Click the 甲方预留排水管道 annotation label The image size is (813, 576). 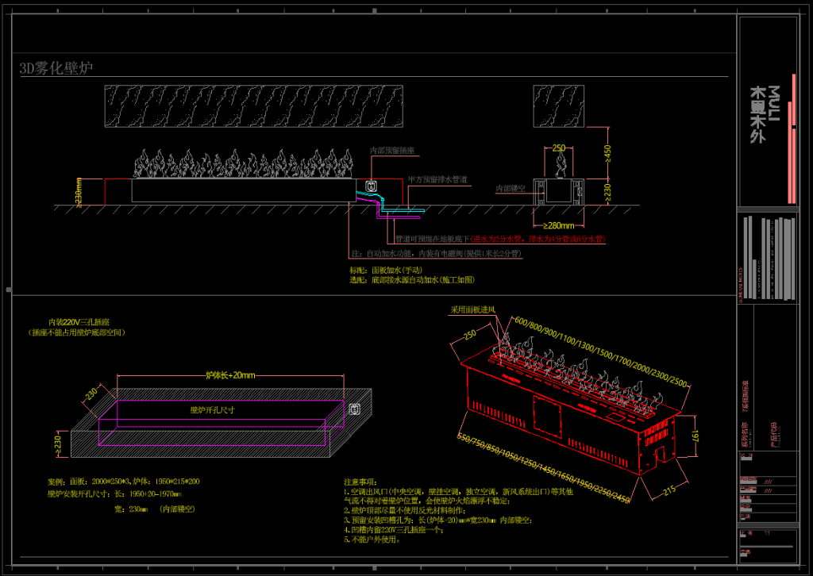click(437, 179)
